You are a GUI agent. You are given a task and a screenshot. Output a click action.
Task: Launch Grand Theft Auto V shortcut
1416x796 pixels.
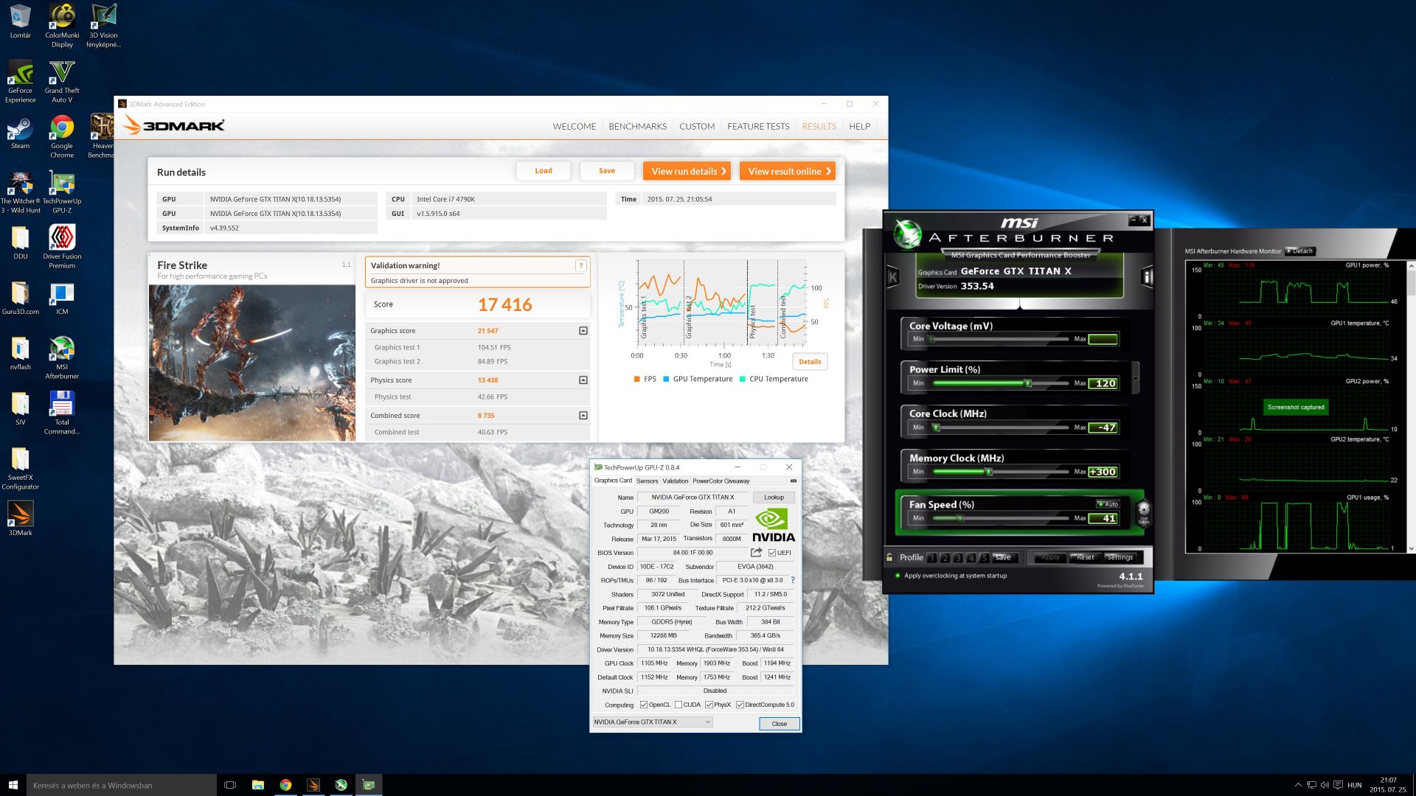tap(62, 81)
